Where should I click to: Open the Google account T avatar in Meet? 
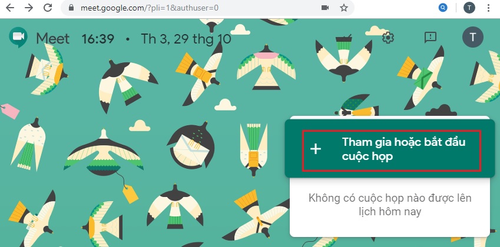tap(473, 37)
